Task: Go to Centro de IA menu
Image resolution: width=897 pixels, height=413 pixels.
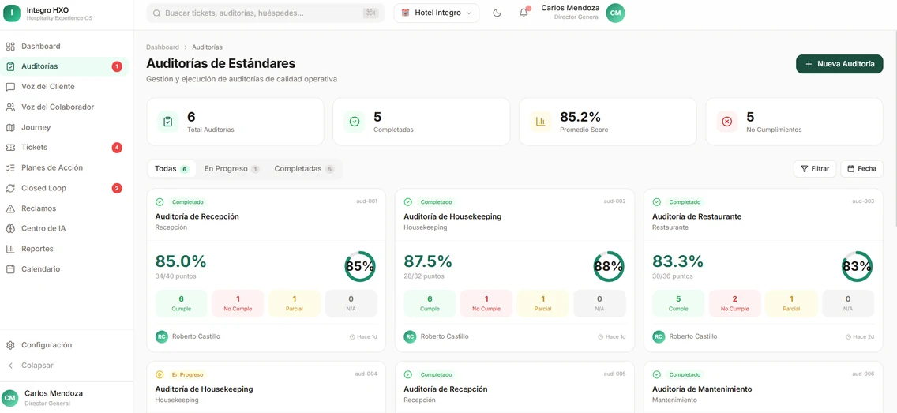Action: tap(43, 228)
